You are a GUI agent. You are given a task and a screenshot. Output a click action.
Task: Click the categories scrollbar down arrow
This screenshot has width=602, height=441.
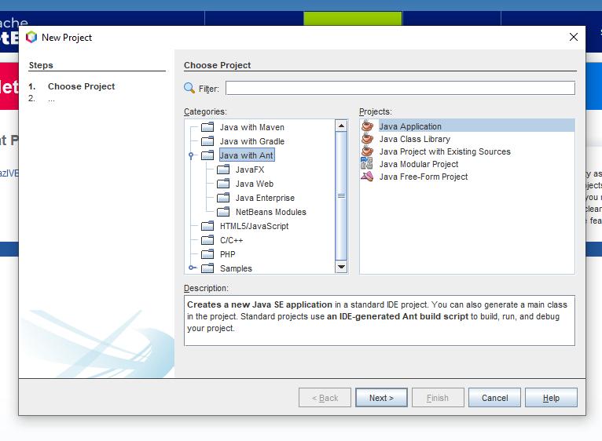341,267
